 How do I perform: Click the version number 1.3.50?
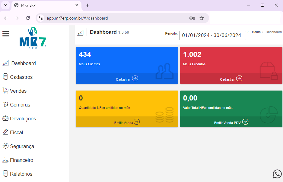pos(124,32)
